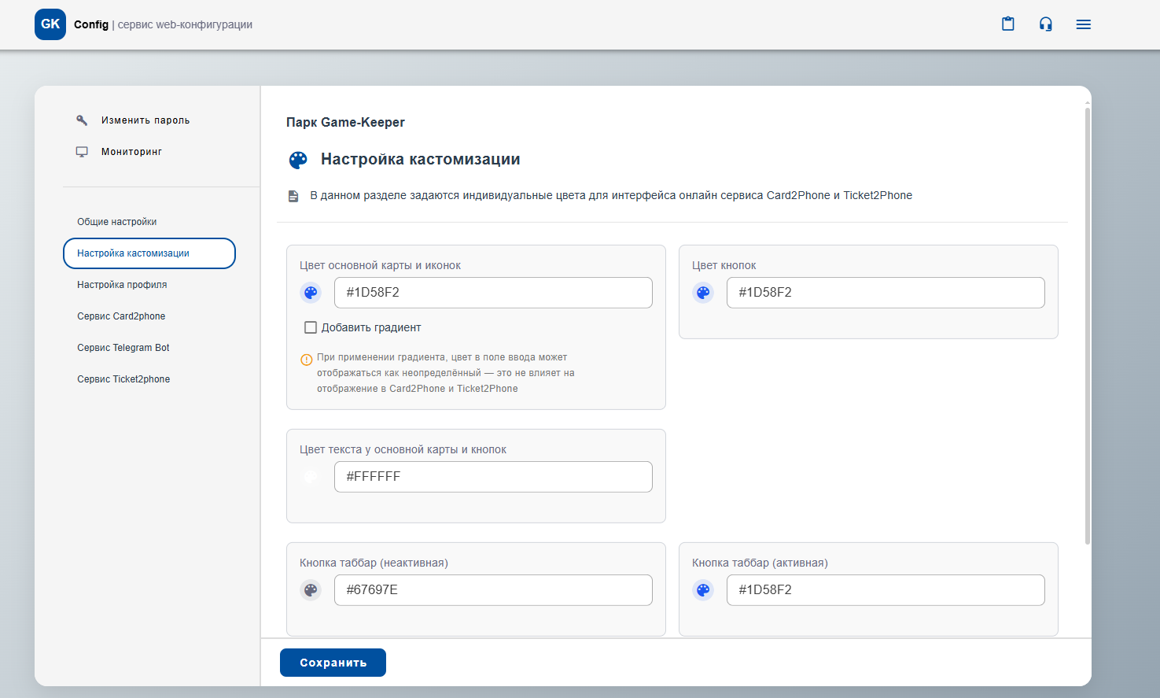Click the Config header title text
The width and height of the screenshot is (1160, 698).
pos(91,24)
